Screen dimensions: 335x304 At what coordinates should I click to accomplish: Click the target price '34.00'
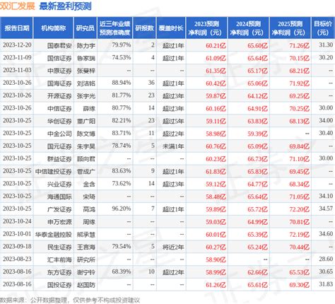pyautogui.click(x=326, y=120)
